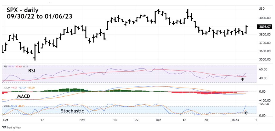Click the 3500.00 price axis level
275x131 pixels.
(265, 60)
